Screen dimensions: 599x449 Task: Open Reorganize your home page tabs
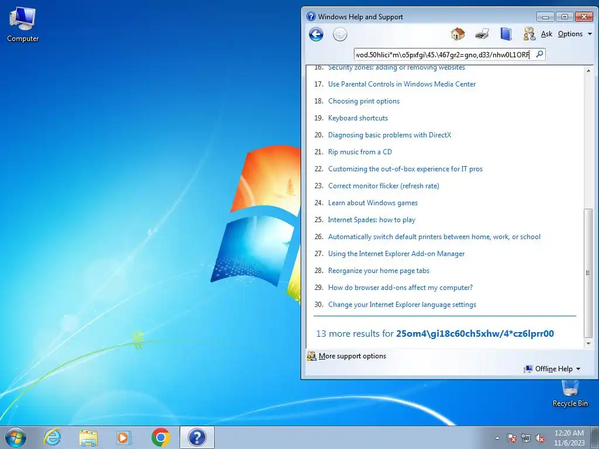[378, 271]
